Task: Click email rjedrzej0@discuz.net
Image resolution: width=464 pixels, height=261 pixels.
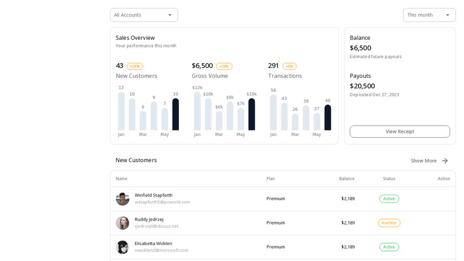Action: pyautogui.click(x=156, y=226)
